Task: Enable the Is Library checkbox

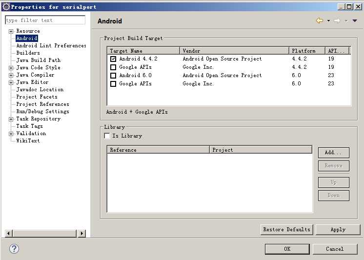Action: (x=107, y=136)
